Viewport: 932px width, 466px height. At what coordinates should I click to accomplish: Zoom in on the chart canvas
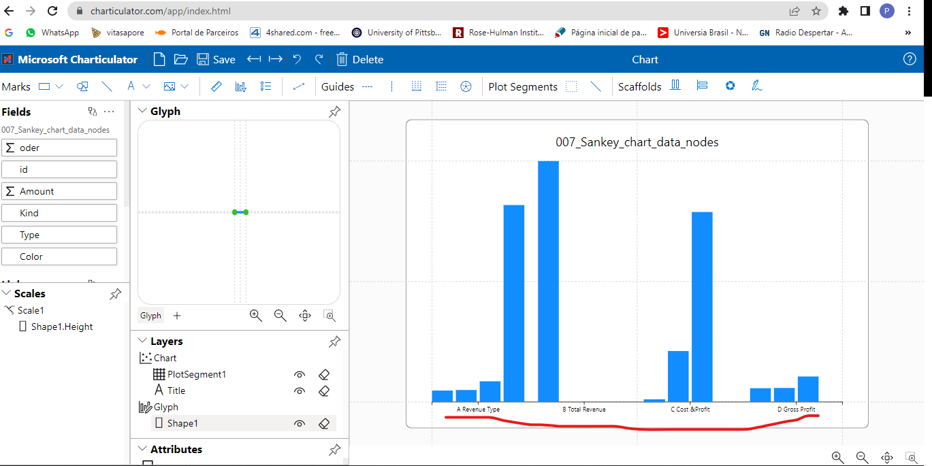(x=837, y=457)
